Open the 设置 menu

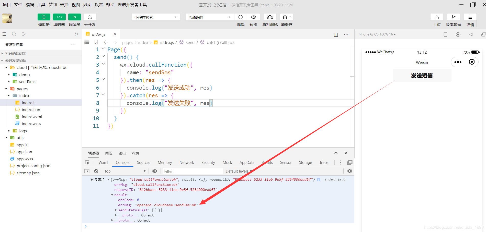pyautogui.click(x=99, y=5)
